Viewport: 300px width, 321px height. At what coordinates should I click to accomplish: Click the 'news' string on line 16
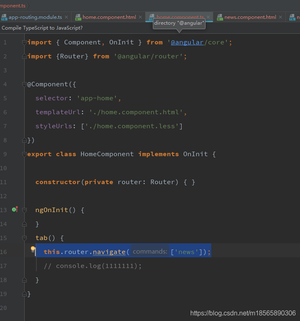click(186, 252)
